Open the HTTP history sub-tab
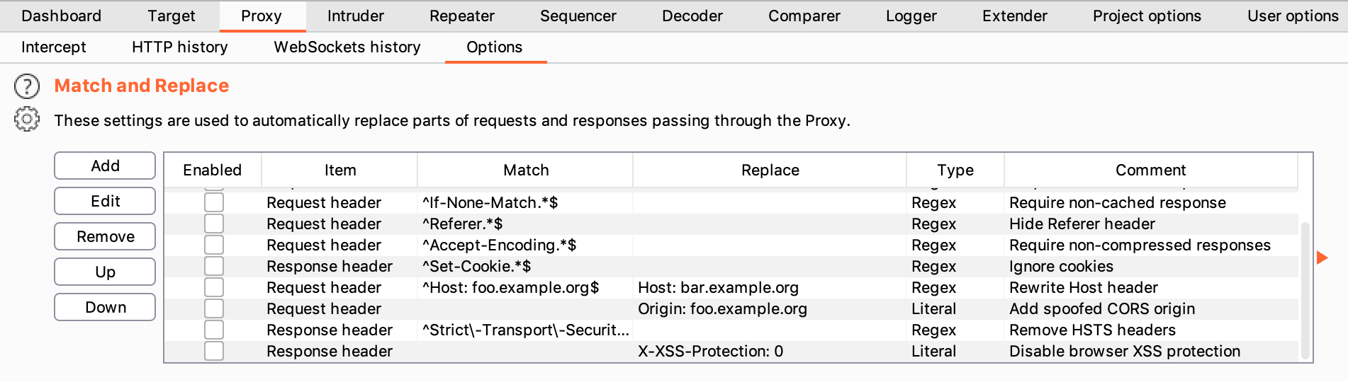The height and width of the screenshot is (382, 1348). point(180,47)
